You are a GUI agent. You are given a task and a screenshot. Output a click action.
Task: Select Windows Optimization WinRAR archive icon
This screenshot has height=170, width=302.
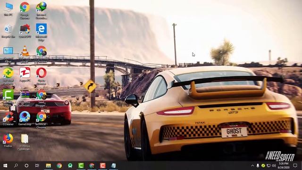coord(25,98)
